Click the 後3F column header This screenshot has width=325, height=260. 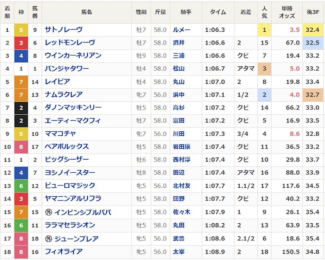point(313,12)
